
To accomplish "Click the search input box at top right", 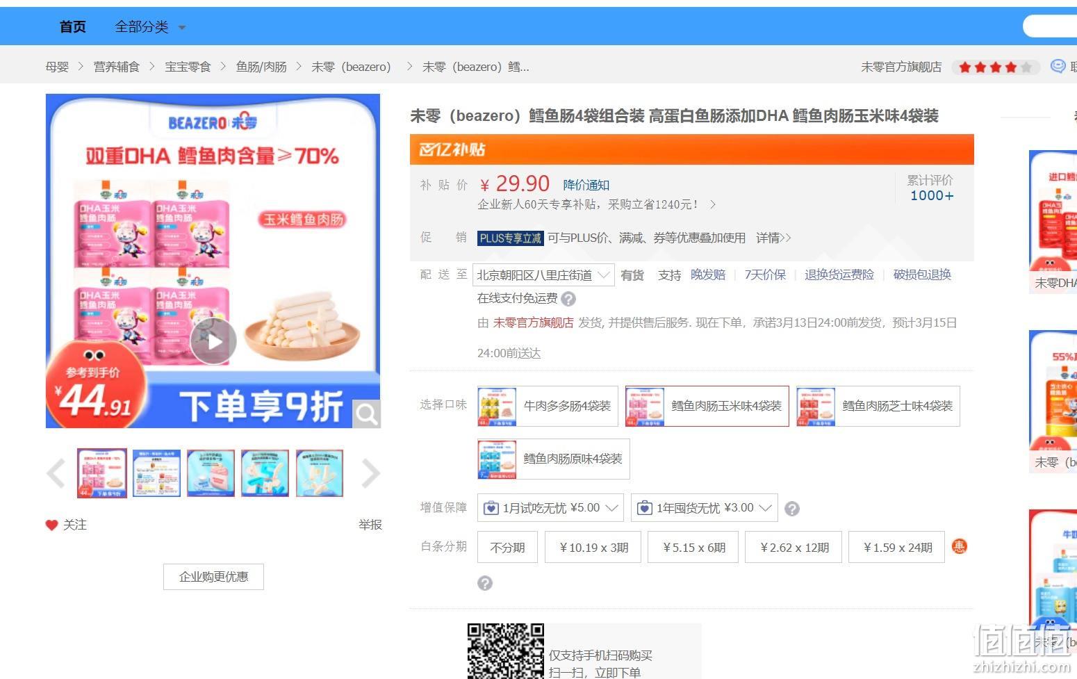I will 1050,26.
